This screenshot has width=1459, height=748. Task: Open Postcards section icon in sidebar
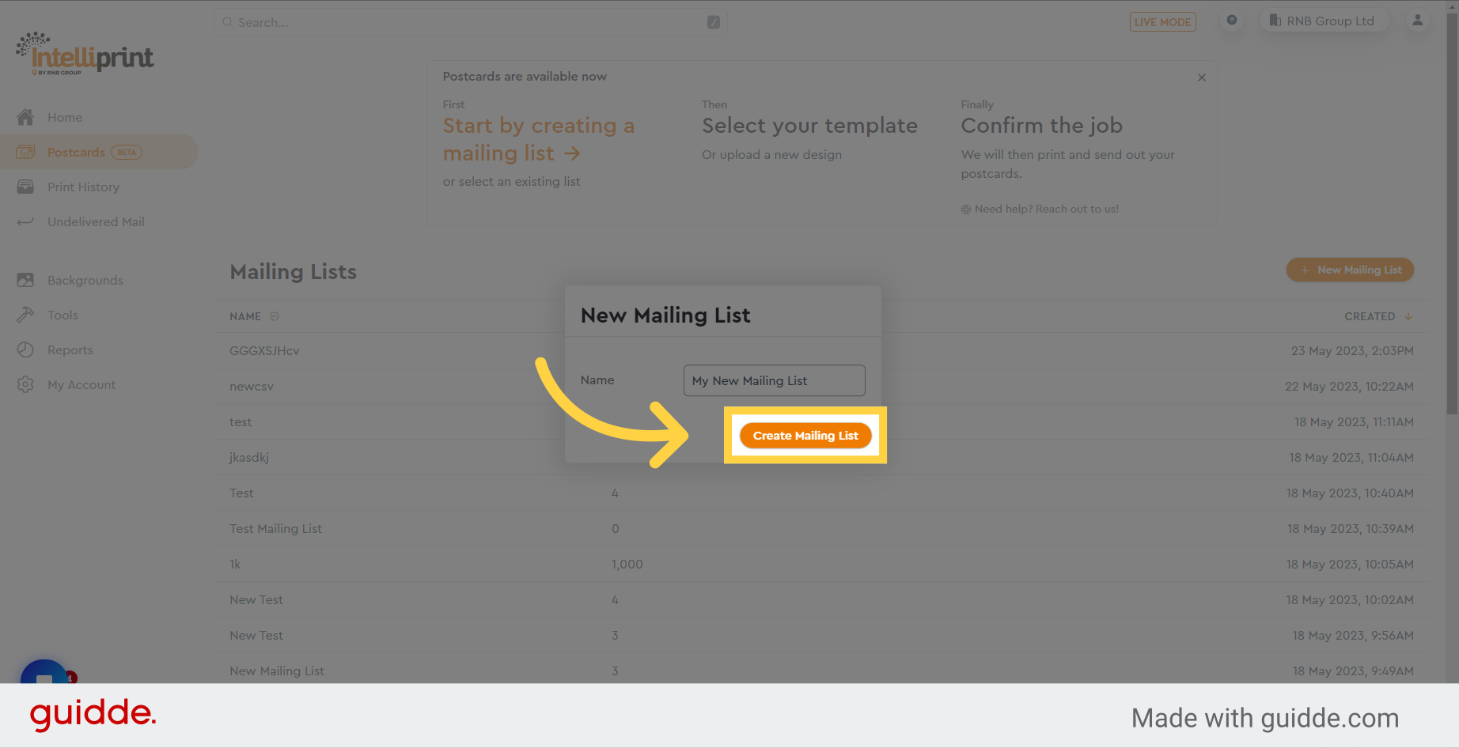[x=25, y=152]
